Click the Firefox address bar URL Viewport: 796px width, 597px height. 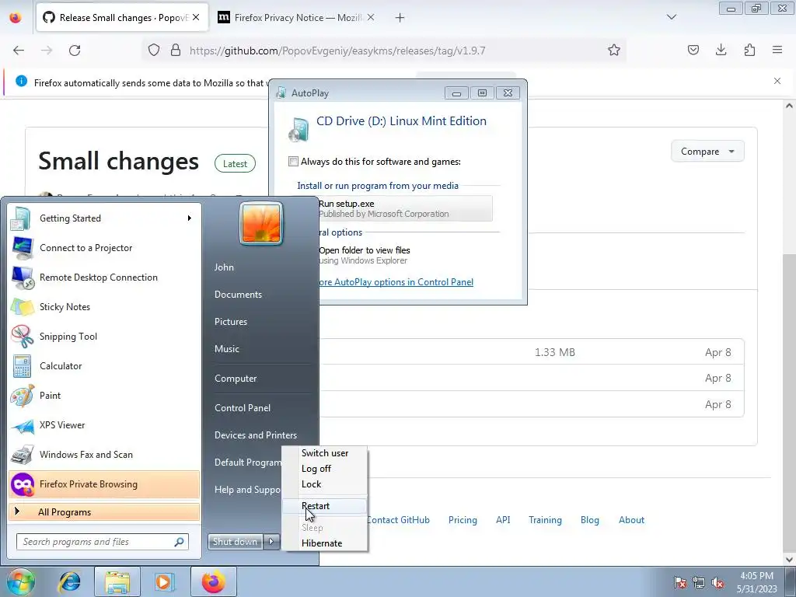[337, 51]
